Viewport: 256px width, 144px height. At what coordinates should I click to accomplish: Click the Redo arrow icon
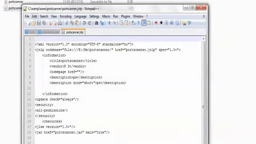90,23
